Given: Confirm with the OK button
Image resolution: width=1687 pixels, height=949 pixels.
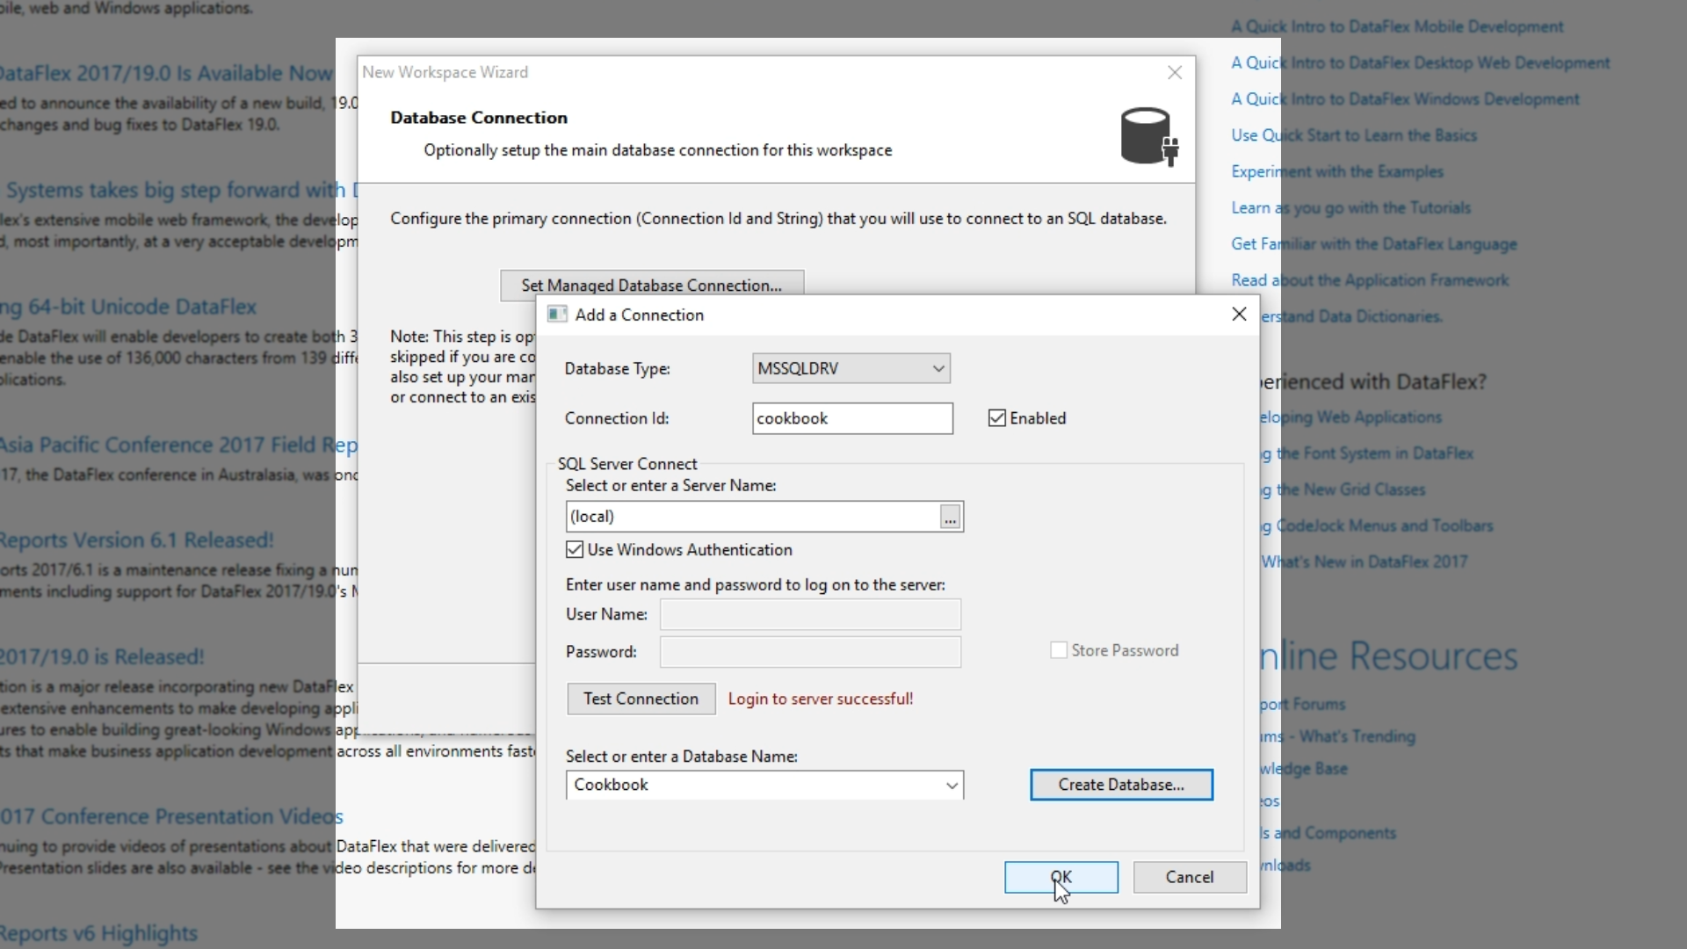Looking at the screenshot, I should (x=1061, y=877).
